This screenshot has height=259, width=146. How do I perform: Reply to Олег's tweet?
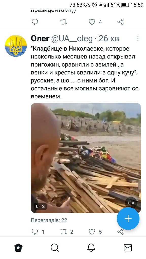[35, 232]
